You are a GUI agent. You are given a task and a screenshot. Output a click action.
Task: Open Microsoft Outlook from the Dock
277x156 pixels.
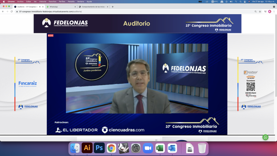(172, 148)
